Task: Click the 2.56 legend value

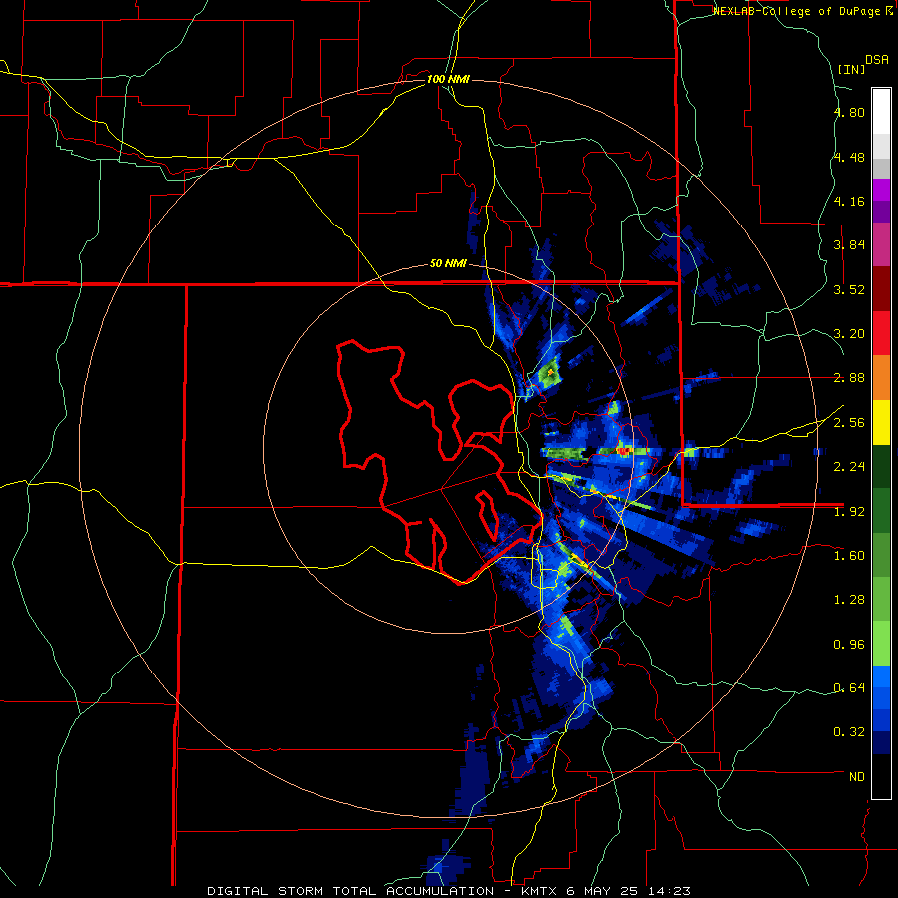Action: pyautogui.click(x=849, y=423)
